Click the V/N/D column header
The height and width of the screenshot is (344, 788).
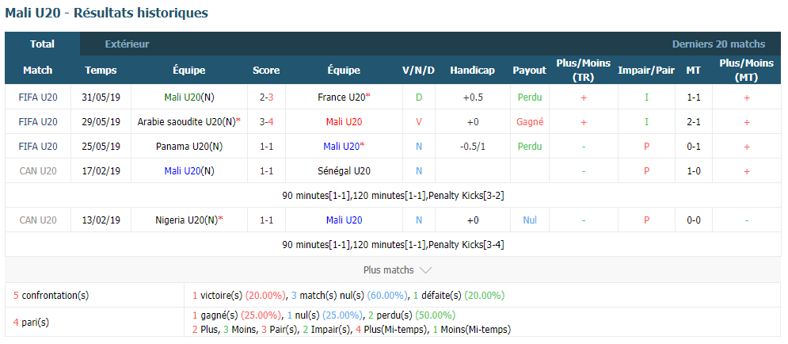(x=419, y=71)
